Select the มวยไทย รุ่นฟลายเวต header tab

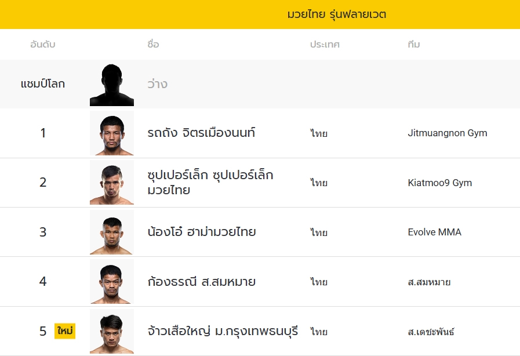[336, 14]
